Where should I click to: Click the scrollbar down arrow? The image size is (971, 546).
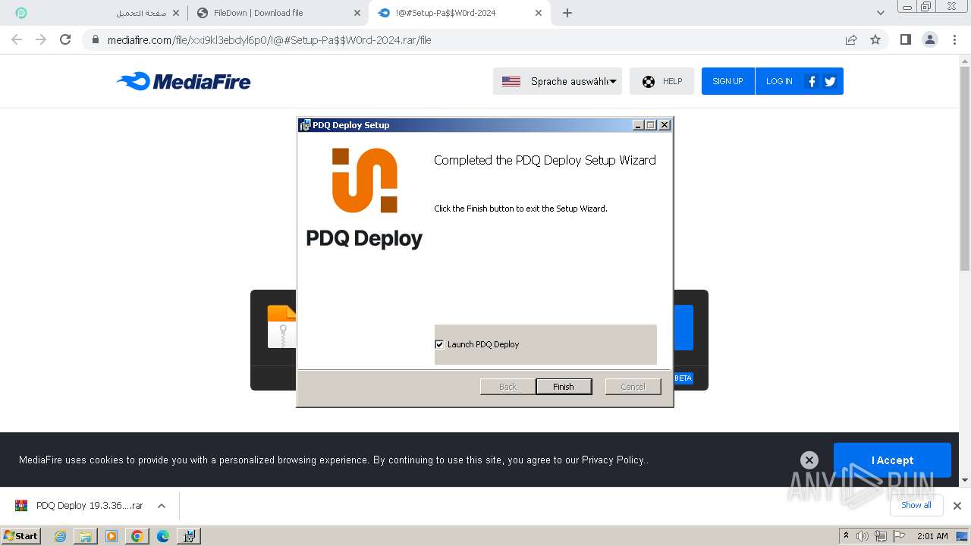965,480
